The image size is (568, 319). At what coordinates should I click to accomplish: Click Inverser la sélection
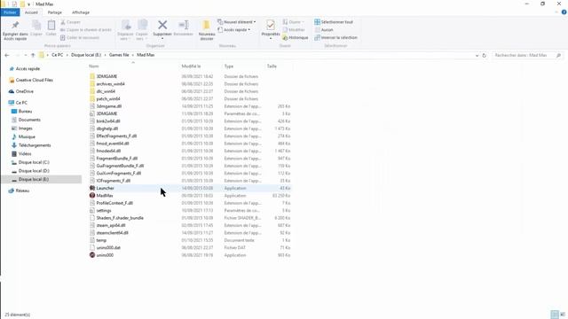(x=335, y=37)
